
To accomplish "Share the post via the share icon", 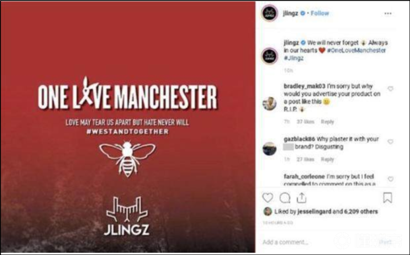I will coord(301,197).
